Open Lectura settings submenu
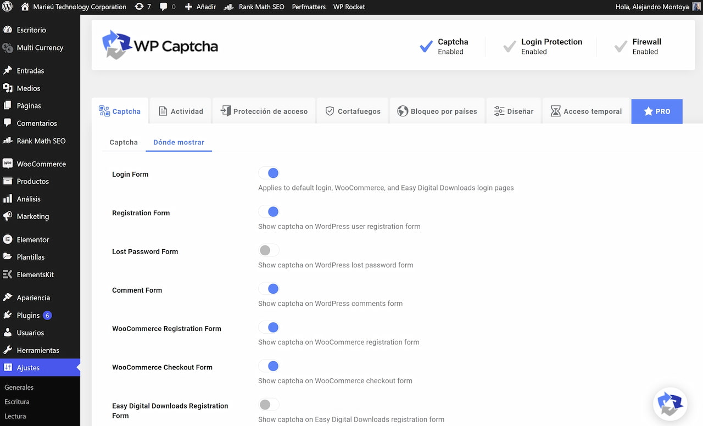Image resolution: width=703 pixels, height=426 pixels. coord(15,416)
